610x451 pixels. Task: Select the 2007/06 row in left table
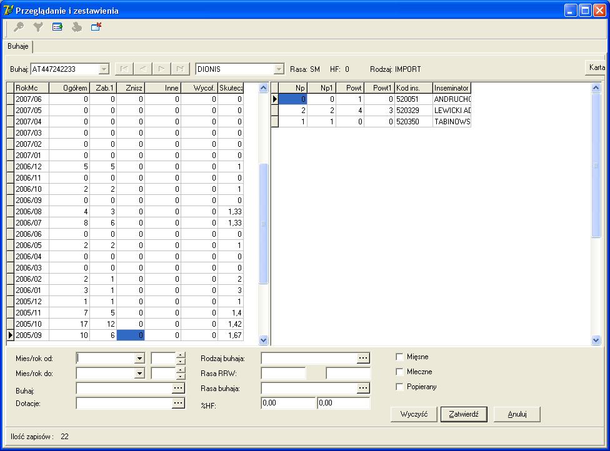[125, 99]
